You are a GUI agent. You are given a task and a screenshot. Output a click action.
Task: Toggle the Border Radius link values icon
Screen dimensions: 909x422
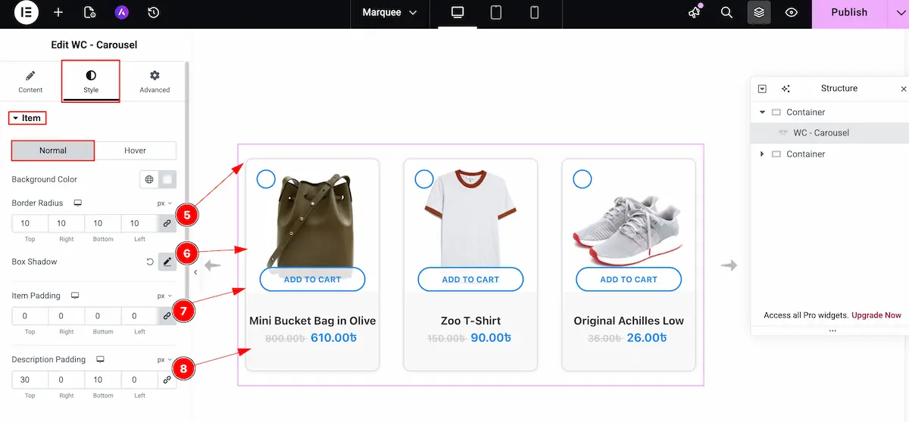point(167,224)
